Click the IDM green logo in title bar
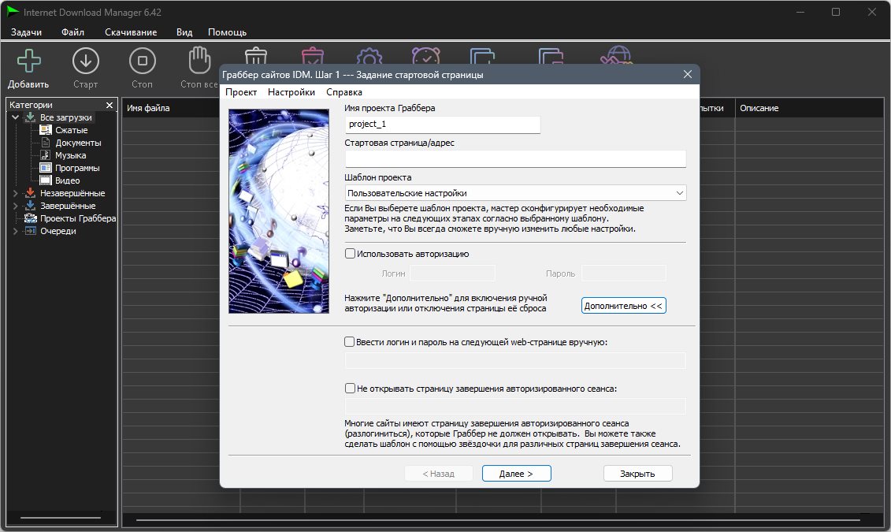Viewport: 891px width, 532px height. coord(13,11)
